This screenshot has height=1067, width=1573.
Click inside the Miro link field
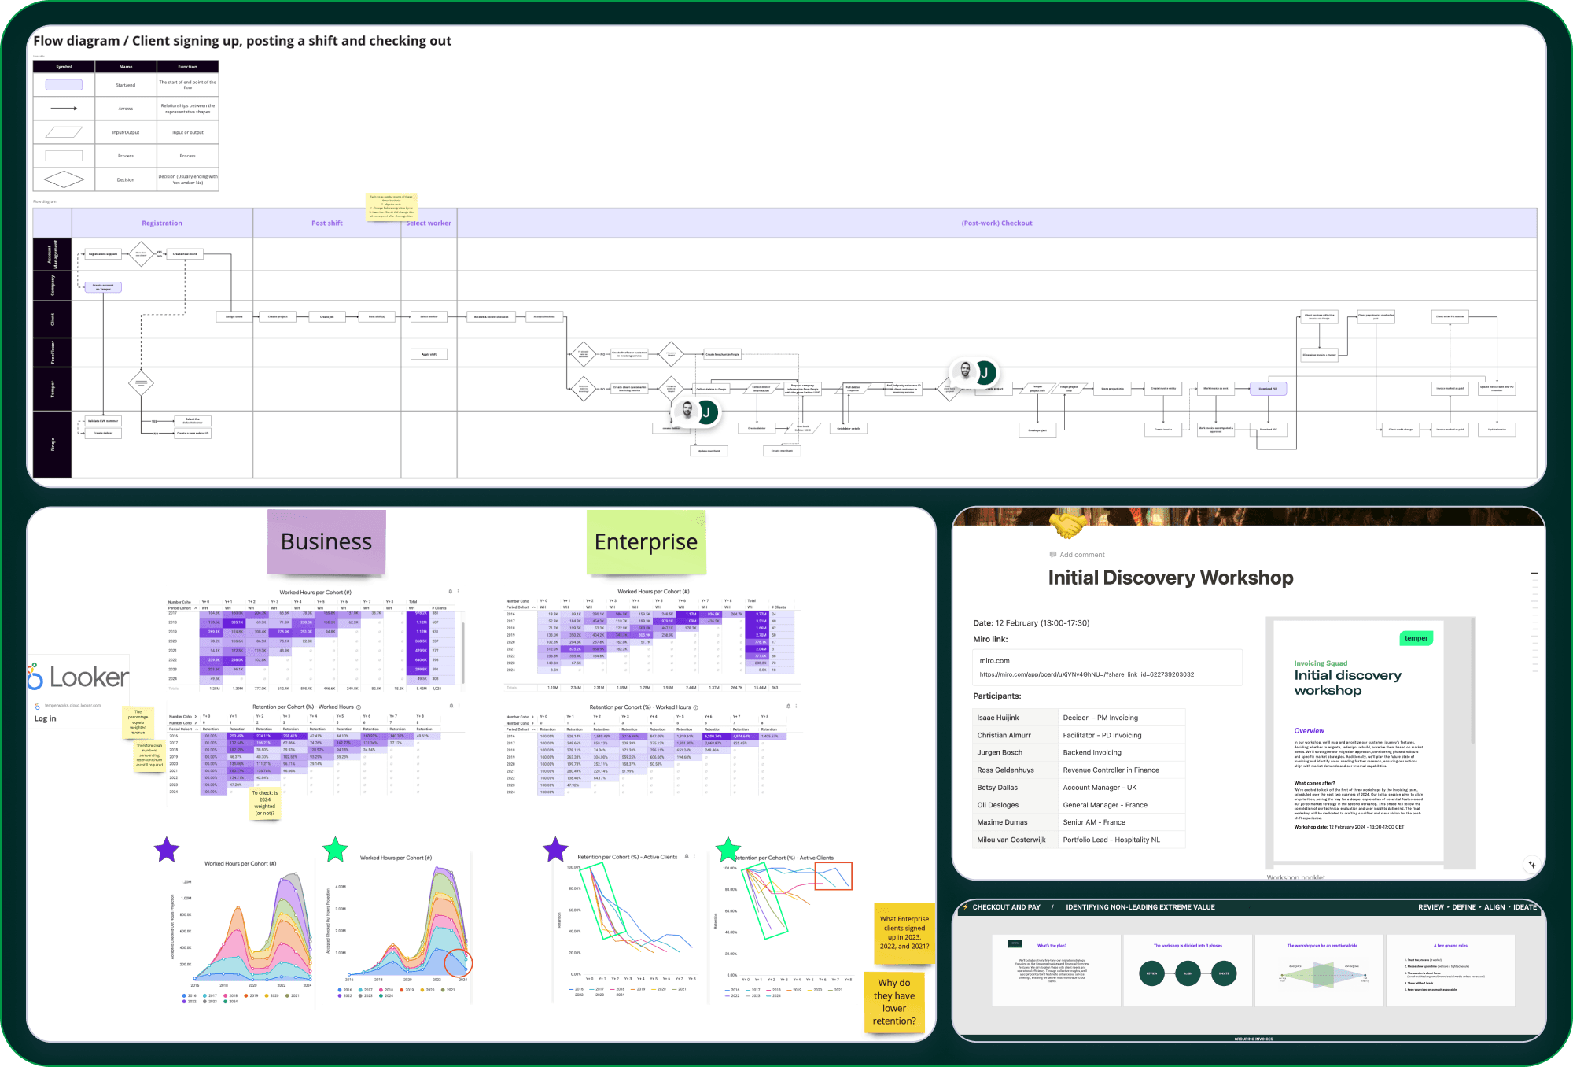1101,667
